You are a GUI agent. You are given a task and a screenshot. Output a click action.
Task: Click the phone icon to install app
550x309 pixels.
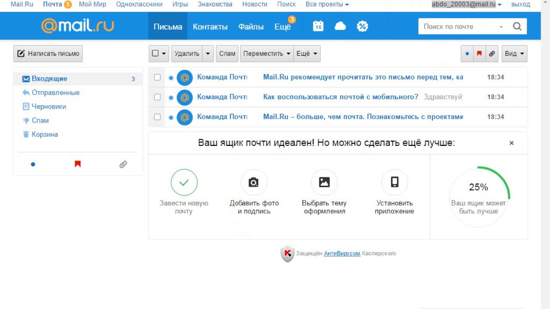(x=394, y=182)
